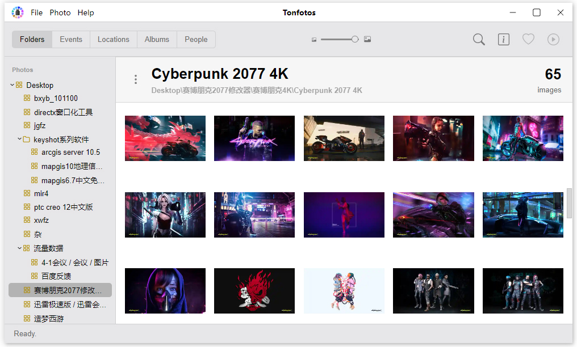Click the Desktop folder label
This screenshot has width=577, height=347.
40,85
